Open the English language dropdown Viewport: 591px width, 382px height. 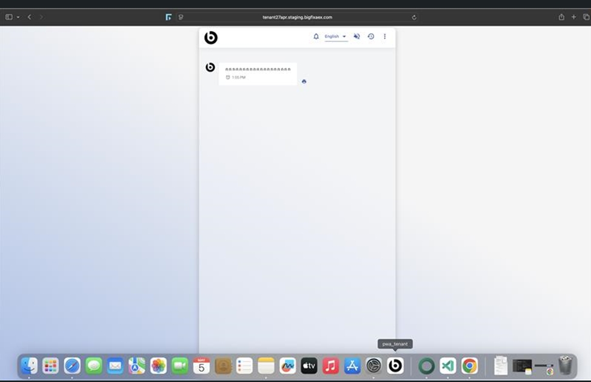pos(336,36)
